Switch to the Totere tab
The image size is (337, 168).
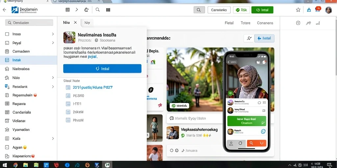[x=246, y=23]
